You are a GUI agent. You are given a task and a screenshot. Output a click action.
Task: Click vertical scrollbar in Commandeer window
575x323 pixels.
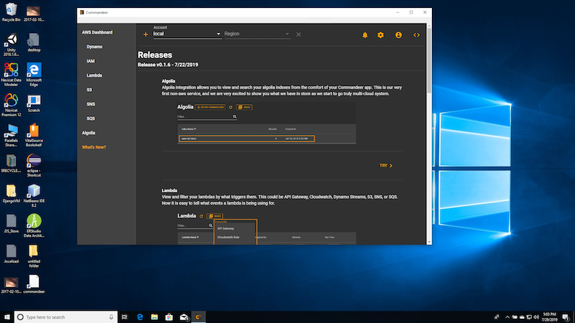point(429,60)
